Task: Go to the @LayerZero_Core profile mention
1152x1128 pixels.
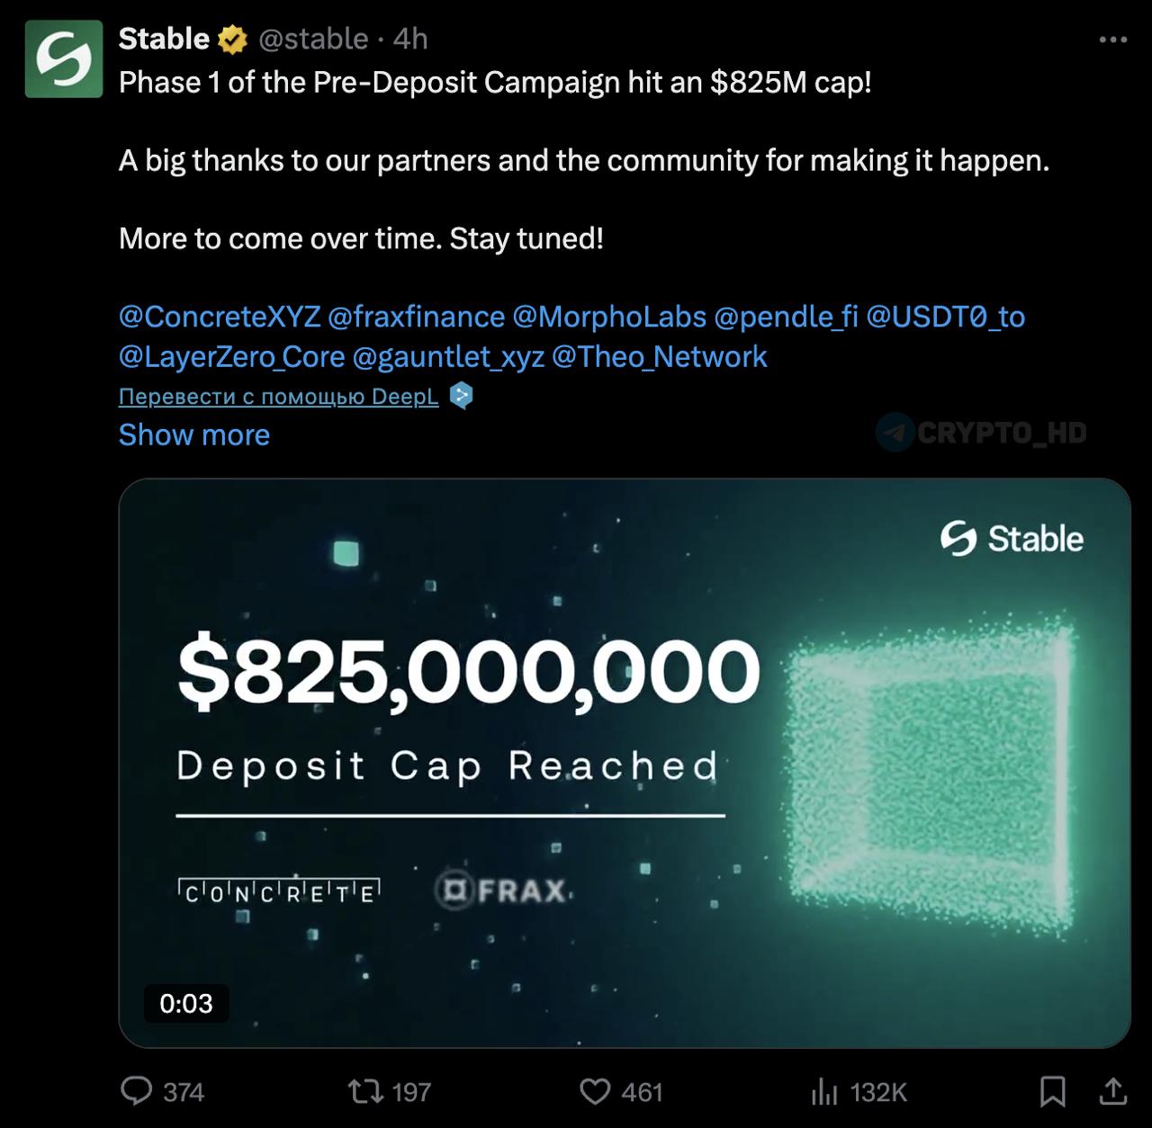Action: pyautogui.click(x=231, y=357)
